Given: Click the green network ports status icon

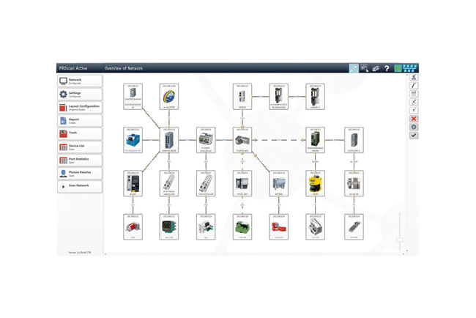Looking at the screenshot, I should tap(406, 68).
